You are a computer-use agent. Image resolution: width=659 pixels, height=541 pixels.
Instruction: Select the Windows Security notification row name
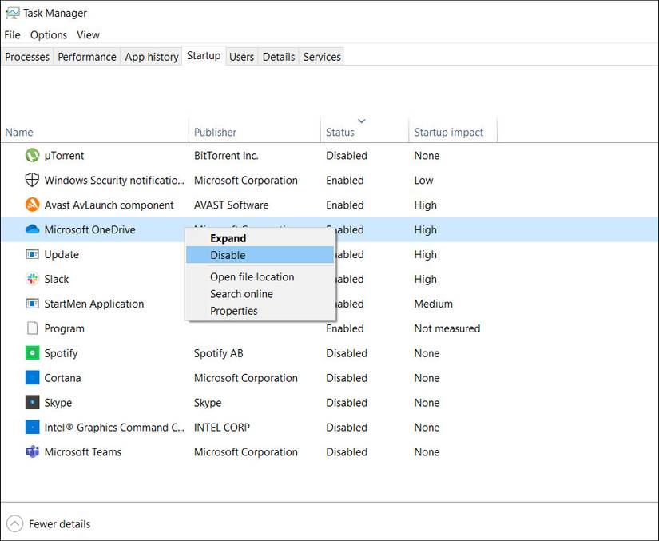pyautogui.click(x=114, y=181)
